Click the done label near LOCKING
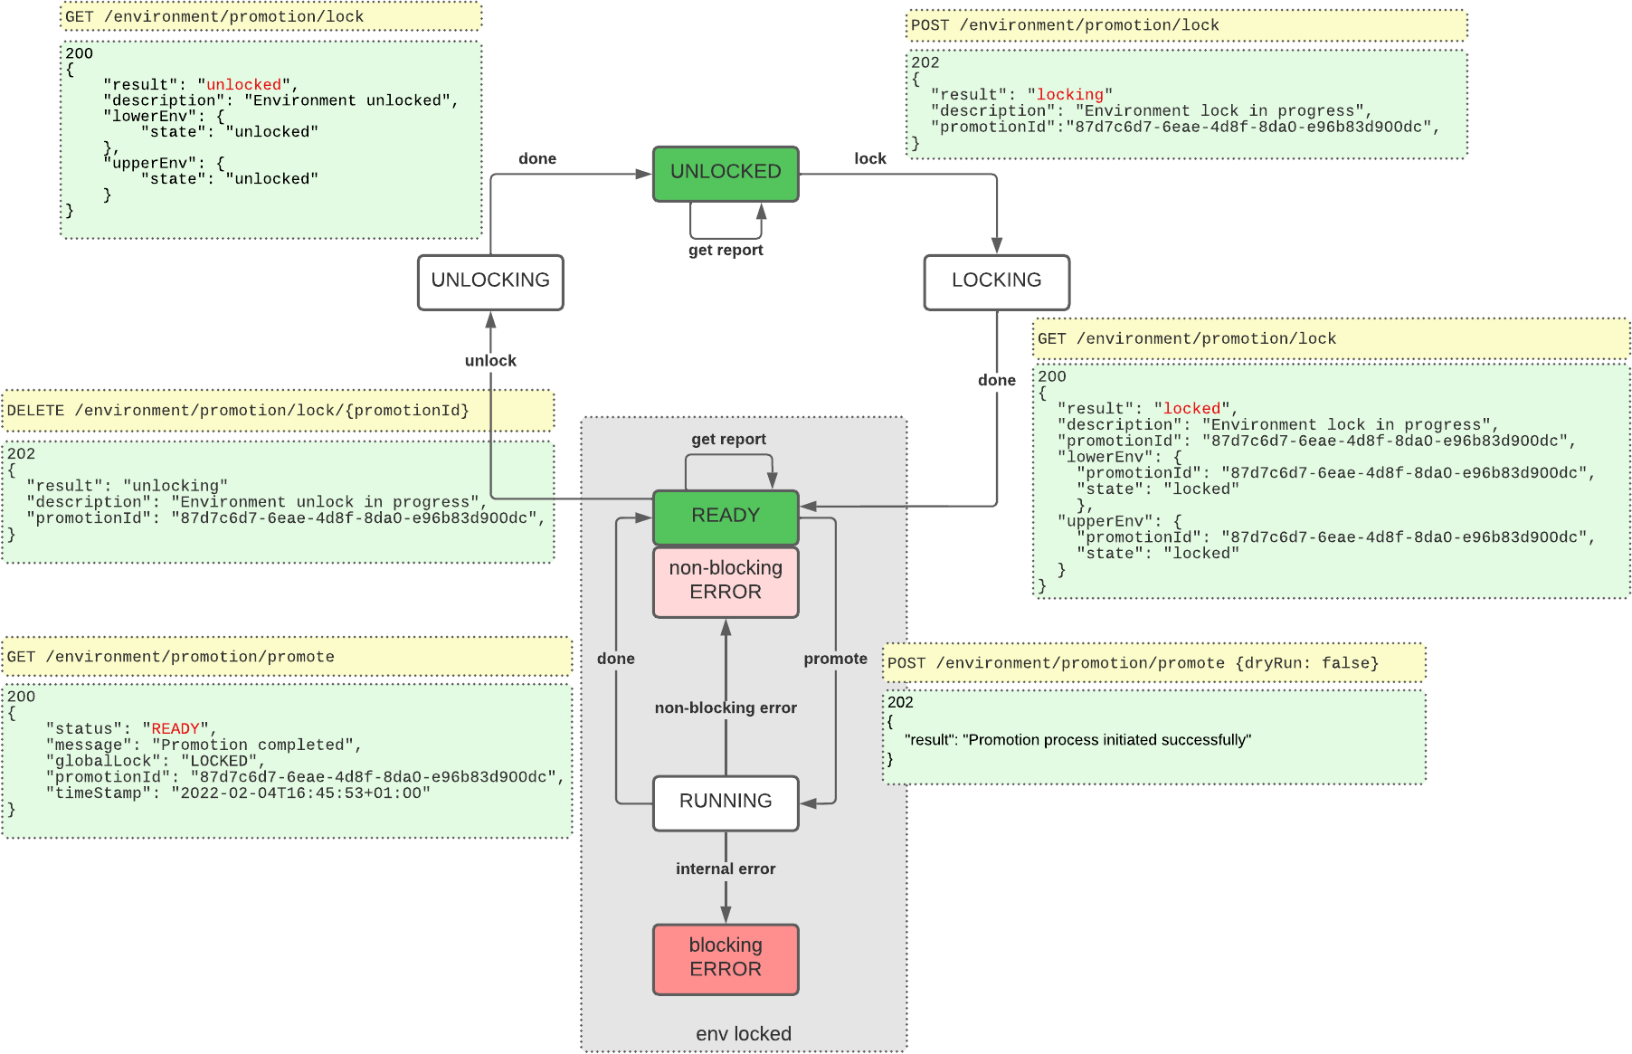The width and height of the screenshot is (1632, 1054). click(995, 380)
